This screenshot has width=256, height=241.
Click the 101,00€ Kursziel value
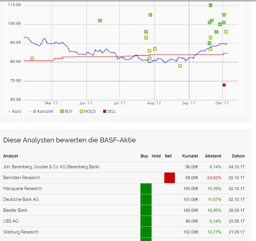point(191,199)
